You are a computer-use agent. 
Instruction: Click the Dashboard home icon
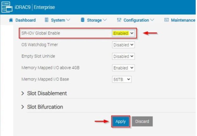click(11, 20)
